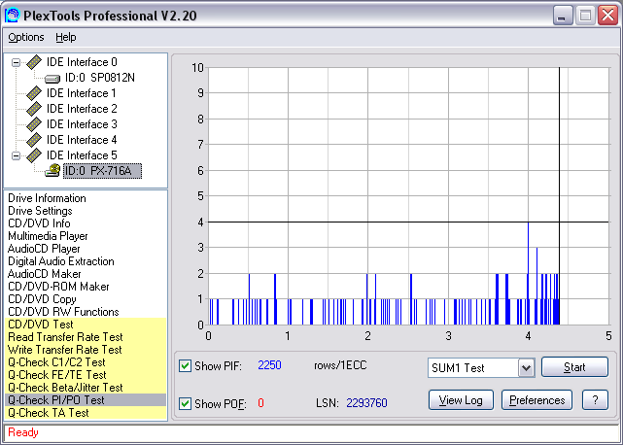
Task: Open AudioCD Maker
Action: tap(44, 274)
